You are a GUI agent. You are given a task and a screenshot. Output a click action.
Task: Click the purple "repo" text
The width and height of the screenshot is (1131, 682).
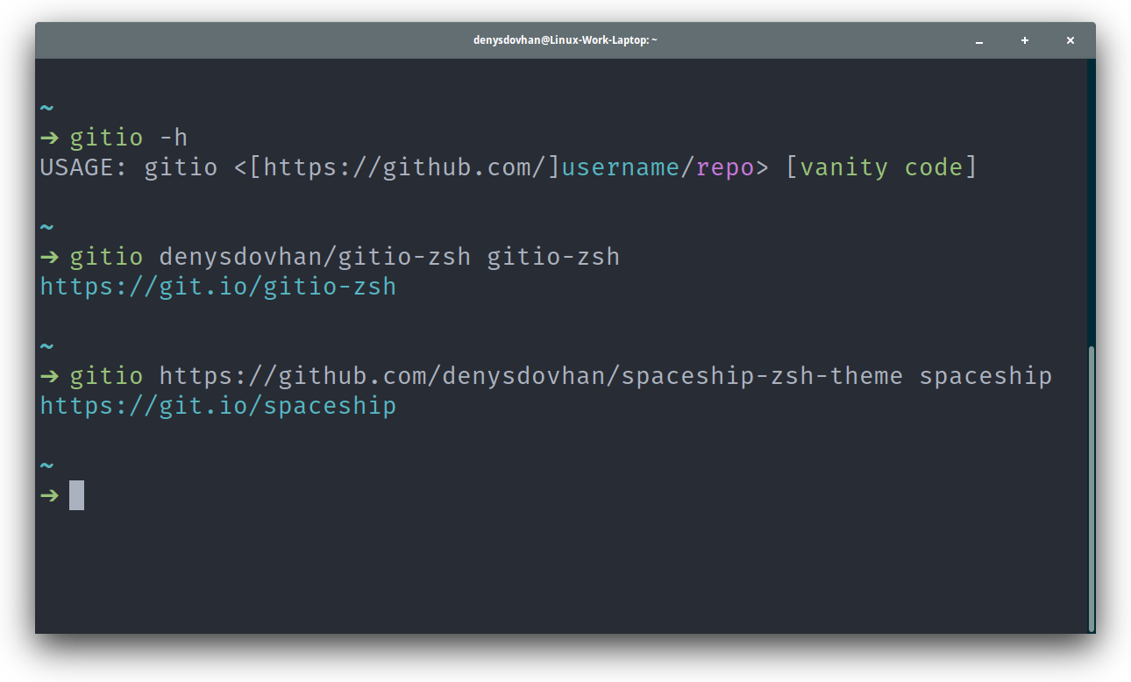pos(725,167)
